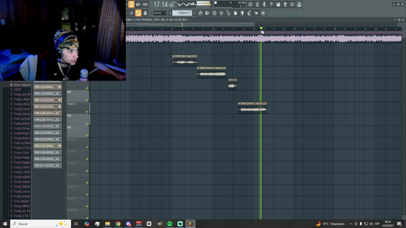Open Google Chrome from the taskbar

coord(118,224)
